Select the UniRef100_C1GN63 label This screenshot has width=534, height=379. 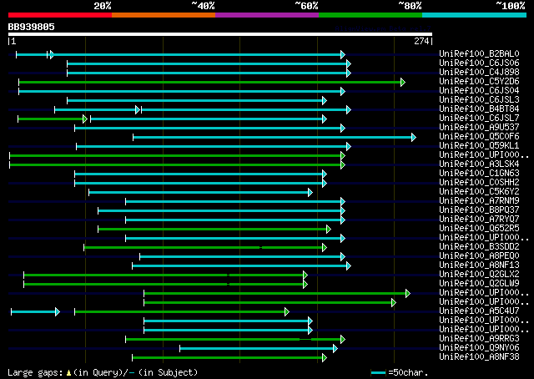pyautogui.click(x=479, y=174)
